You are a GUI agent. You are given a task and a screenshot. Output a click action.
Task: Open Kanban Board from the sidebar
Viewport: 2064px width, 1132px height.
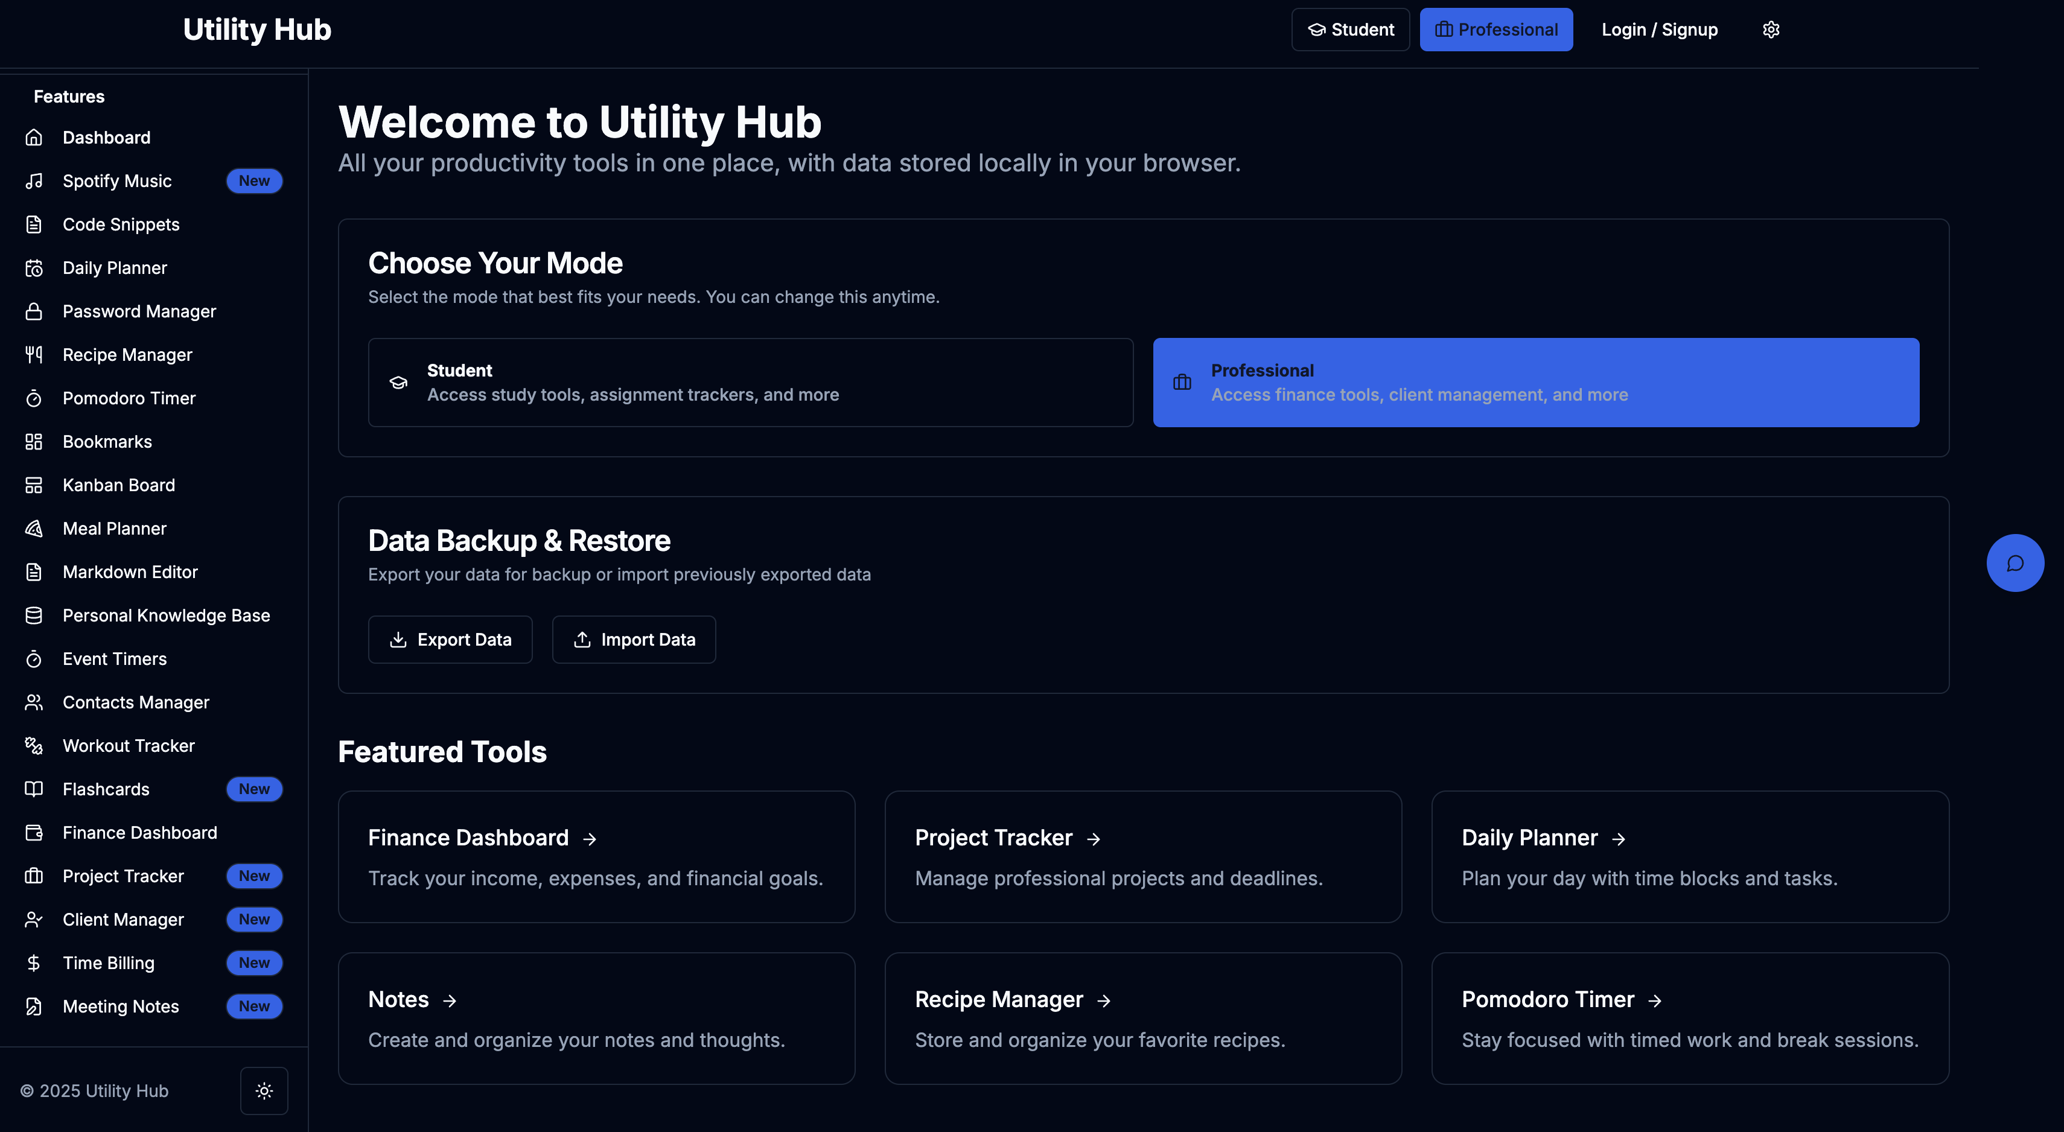118,486
